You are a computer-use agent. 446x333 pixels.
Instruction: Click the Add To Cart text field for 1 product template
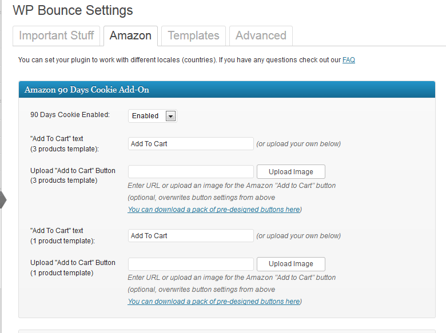[190, 236]
